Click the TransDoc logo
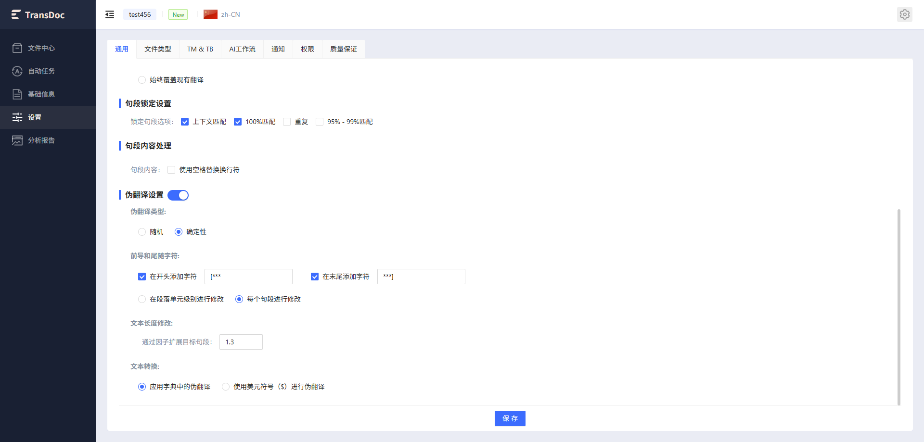Image resolution: width=924 pixels, height=442 pixels. pos(38,15)
